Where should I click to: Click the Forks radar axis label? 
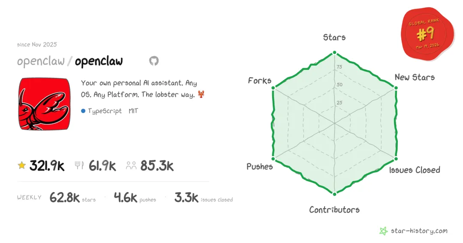click(x=259, y=81)
